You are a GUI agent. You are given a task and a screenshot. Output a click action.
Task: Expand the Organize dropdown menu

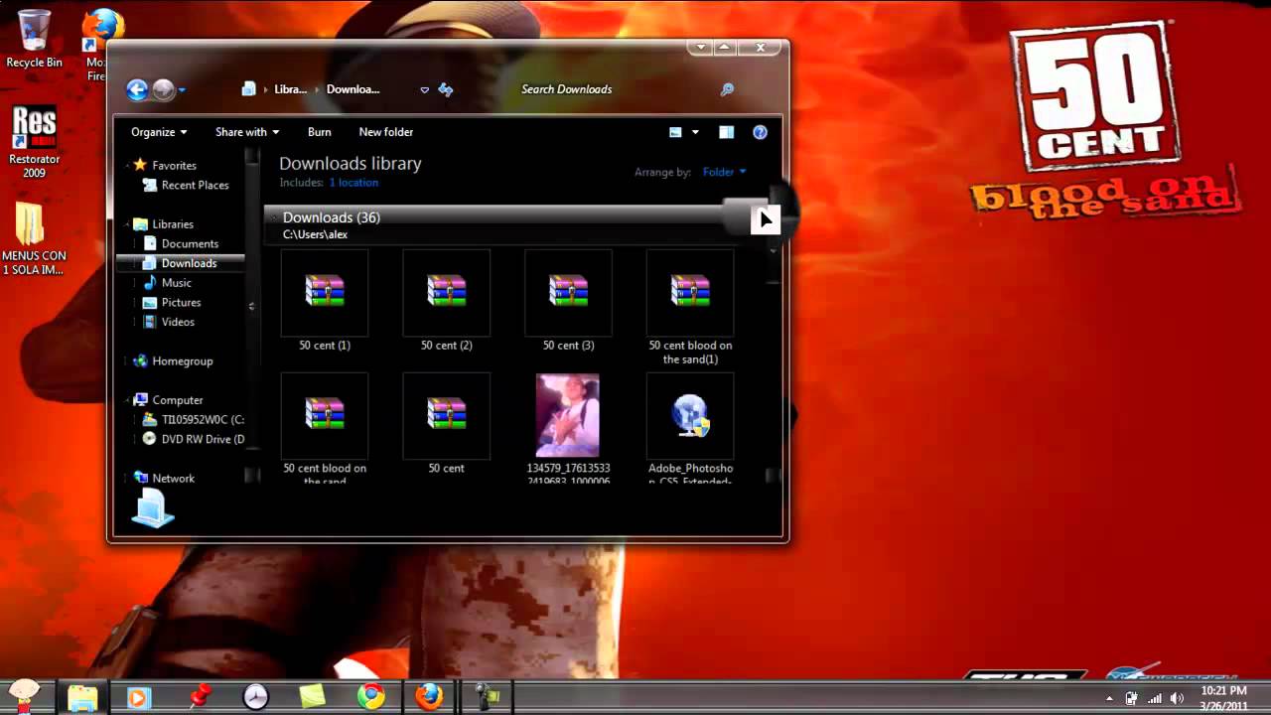(159, 132)
